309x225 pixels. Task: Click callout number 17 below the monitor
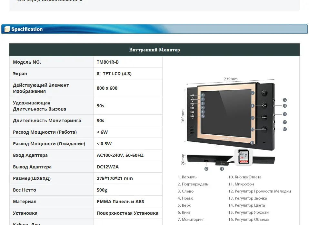coord(206,169)
